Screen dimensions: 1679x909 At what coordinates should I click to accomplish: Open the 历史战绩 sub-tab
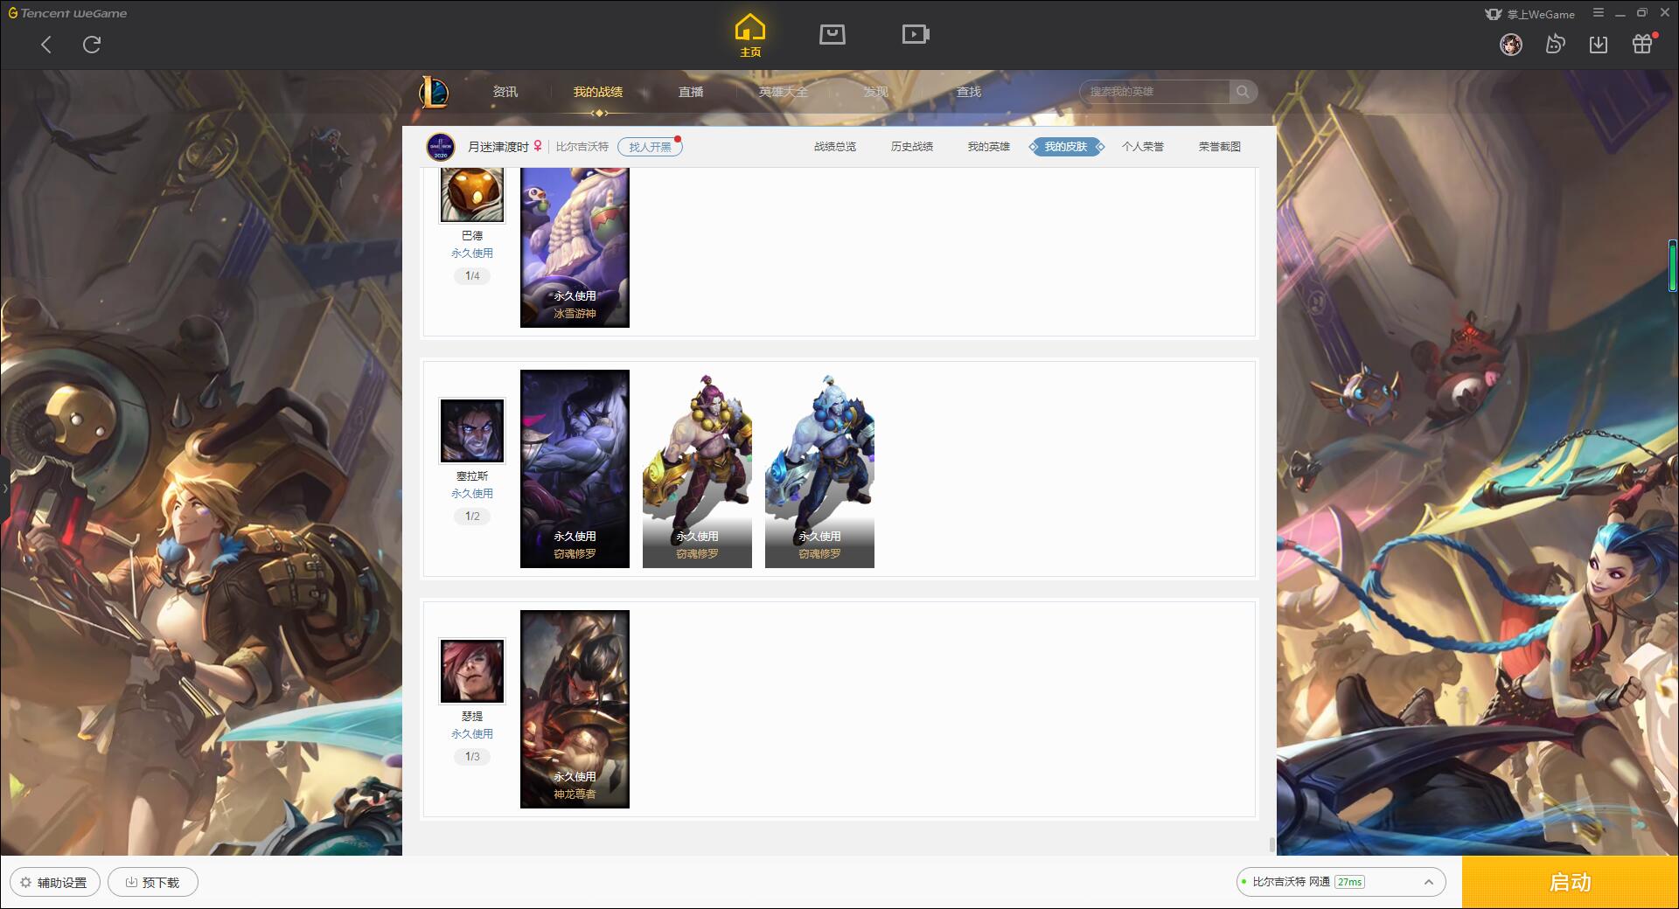[x=912, y=147]
